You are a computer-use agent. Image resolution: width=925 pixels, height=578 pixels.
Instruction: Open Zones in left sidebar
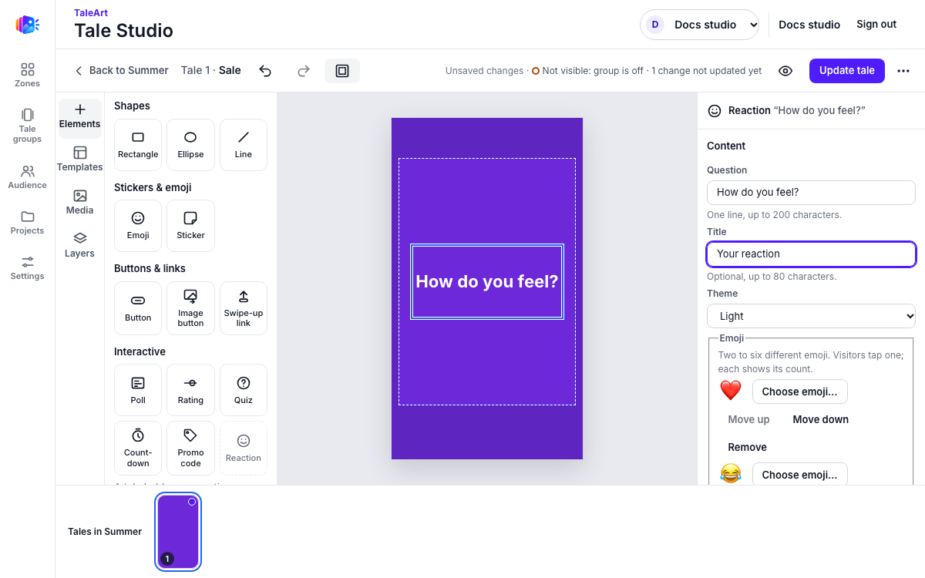coord(28,75)
